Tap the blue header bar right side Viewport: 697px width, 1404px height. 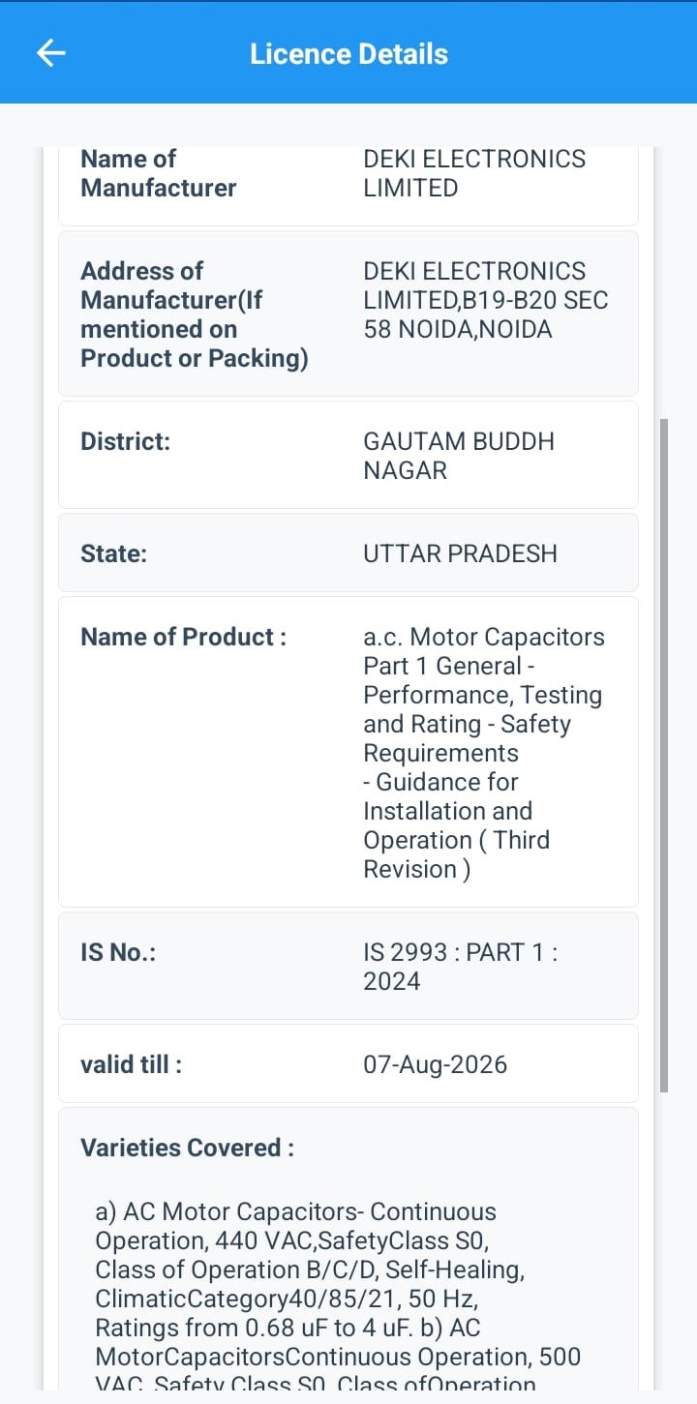pyautogui.click(x=581, y=53)
